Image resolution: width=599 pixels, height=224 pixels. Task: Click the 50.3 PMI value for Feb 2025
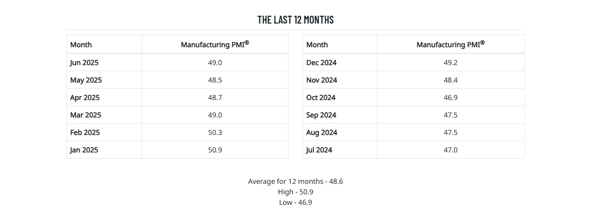point(215,132)
